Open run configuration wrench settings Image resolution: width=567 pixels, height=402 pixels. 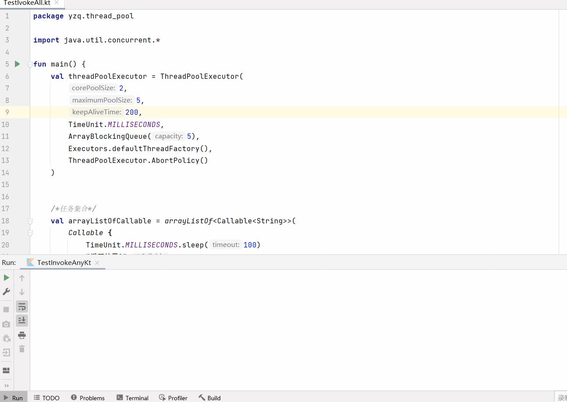[6, 292]
